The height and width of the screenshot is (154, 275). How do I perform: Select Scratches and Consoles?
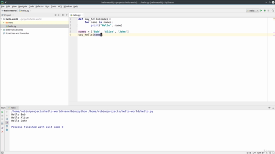[17, 33]
